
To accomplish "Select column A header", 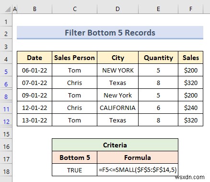I will (15, 9).
